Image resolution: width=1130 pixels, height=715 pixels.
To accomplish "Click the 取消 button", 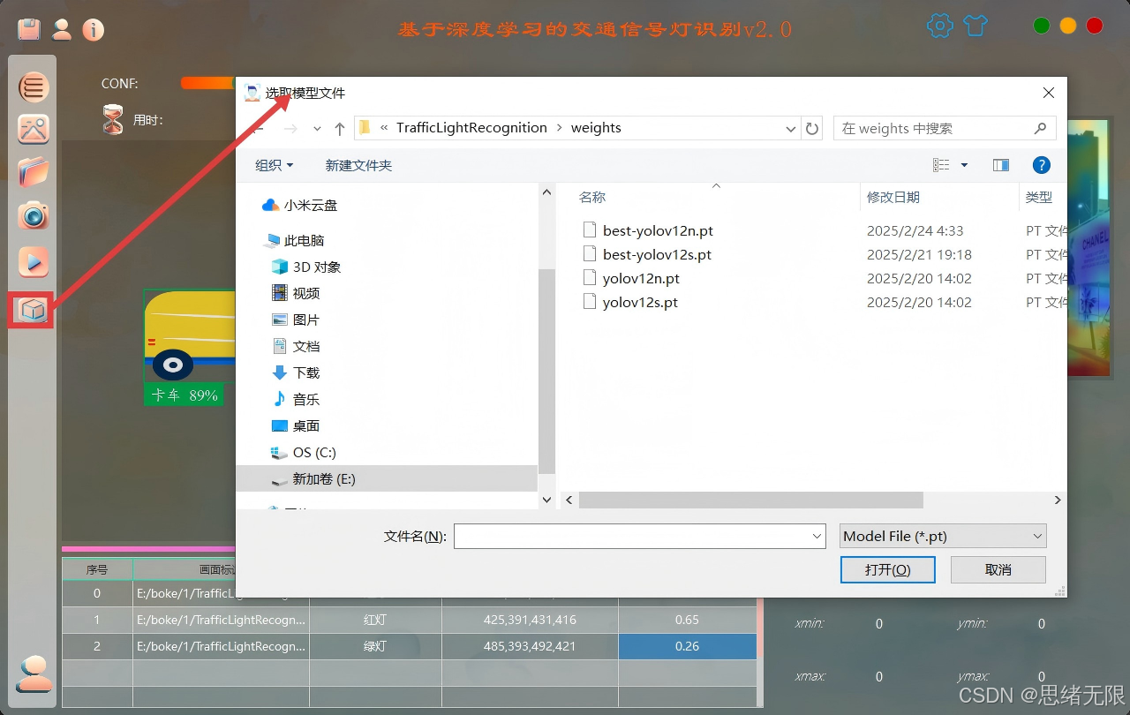I will pos(998,569).
